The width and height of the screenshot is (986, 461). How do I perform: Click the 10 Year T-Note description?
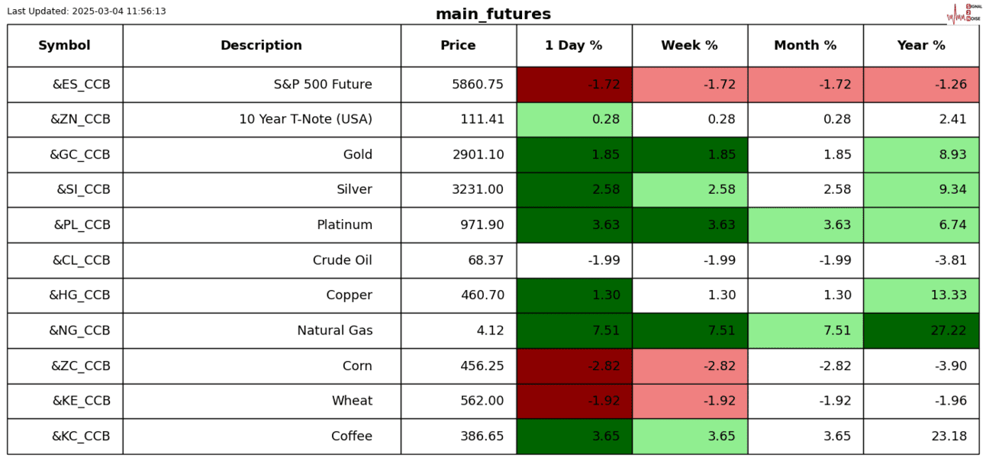coord(305,120)
